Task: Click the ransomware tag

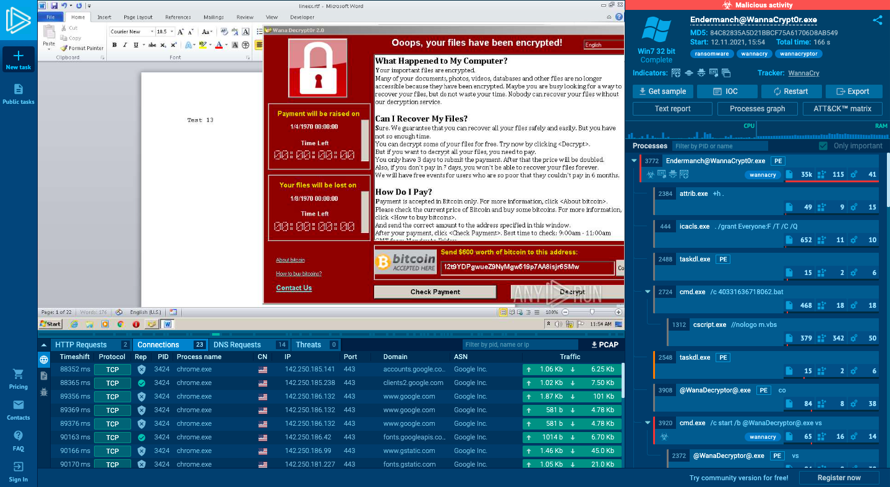Action: [x=712, y=54]
